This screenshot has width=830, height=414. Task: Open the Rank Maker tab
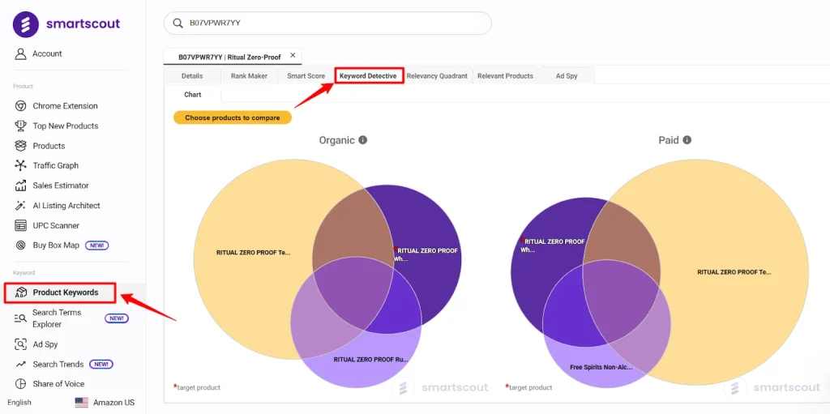(x=249, y=75)
